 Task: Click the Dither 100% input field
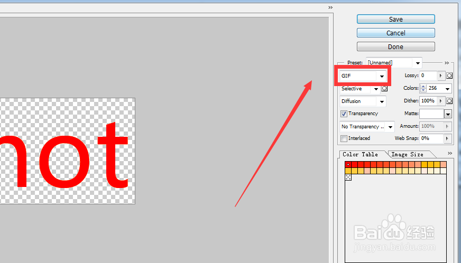tap(428, 101)
